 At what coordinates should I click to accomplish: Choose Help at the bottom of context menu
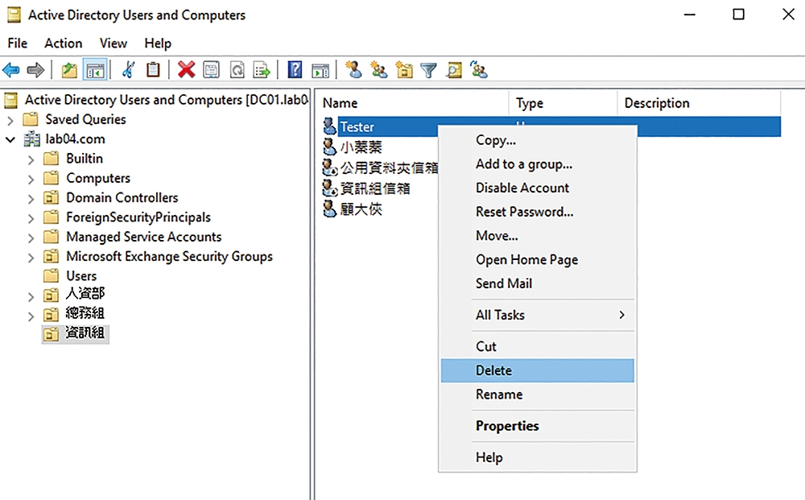coord(537,457)
